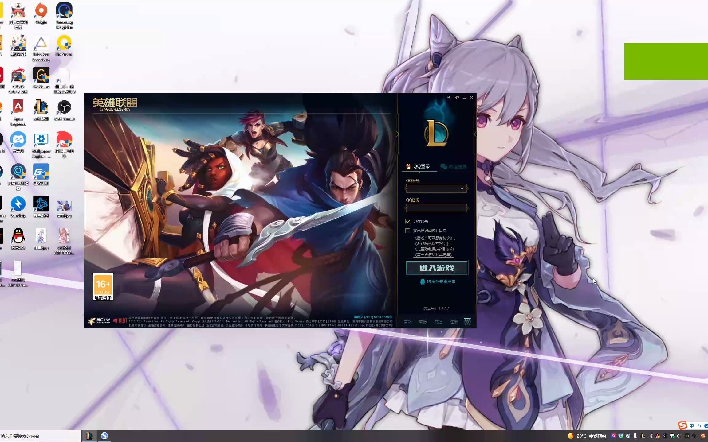This screenshot has height=442, width=708.
Task: Select the Tricolour Lovestory desktop icon
Action: click(41, 48)
